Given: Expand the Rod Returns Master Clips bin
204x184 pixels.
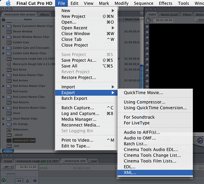Looking at the screenshot, I should 3,108.
